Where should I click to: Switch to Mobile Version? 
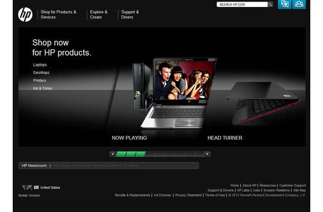click(29, 195)
